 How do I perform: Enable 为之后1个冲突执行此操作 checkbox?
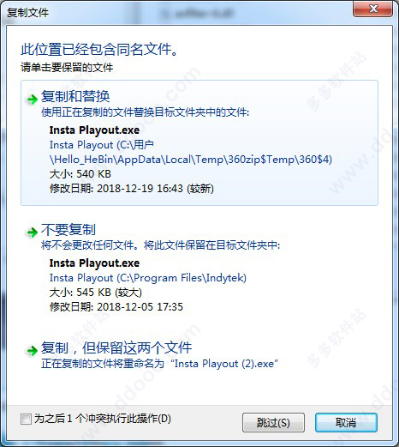tap(26, 420)
